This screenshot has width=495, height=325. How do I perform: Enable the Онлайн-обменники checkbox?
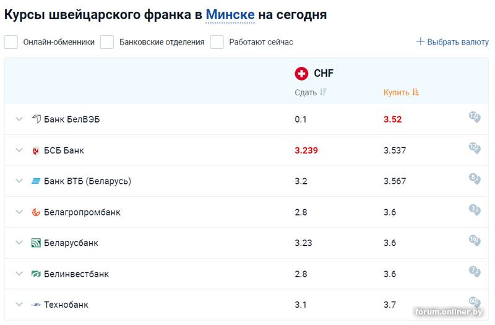[11, 42]
